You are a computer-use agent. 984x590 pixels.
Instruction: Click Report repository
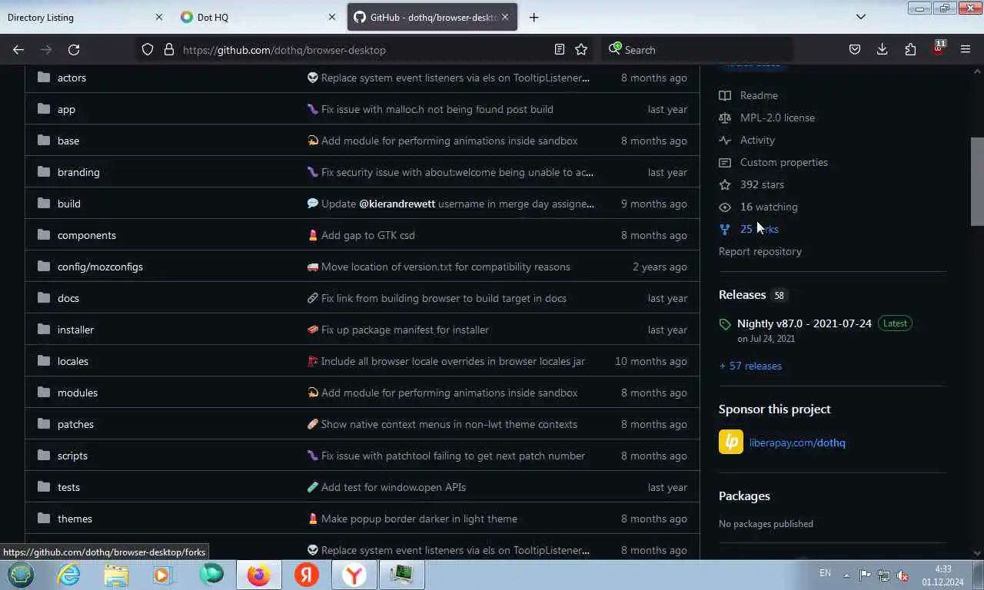click(760, 251)
